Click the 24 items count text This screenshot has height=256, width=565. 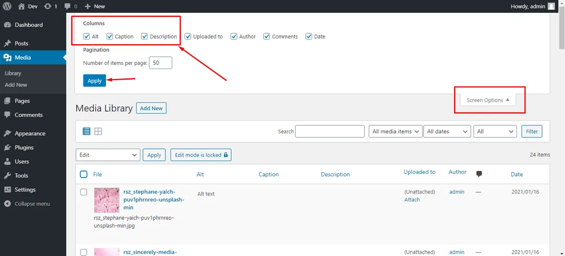[540, 155]
